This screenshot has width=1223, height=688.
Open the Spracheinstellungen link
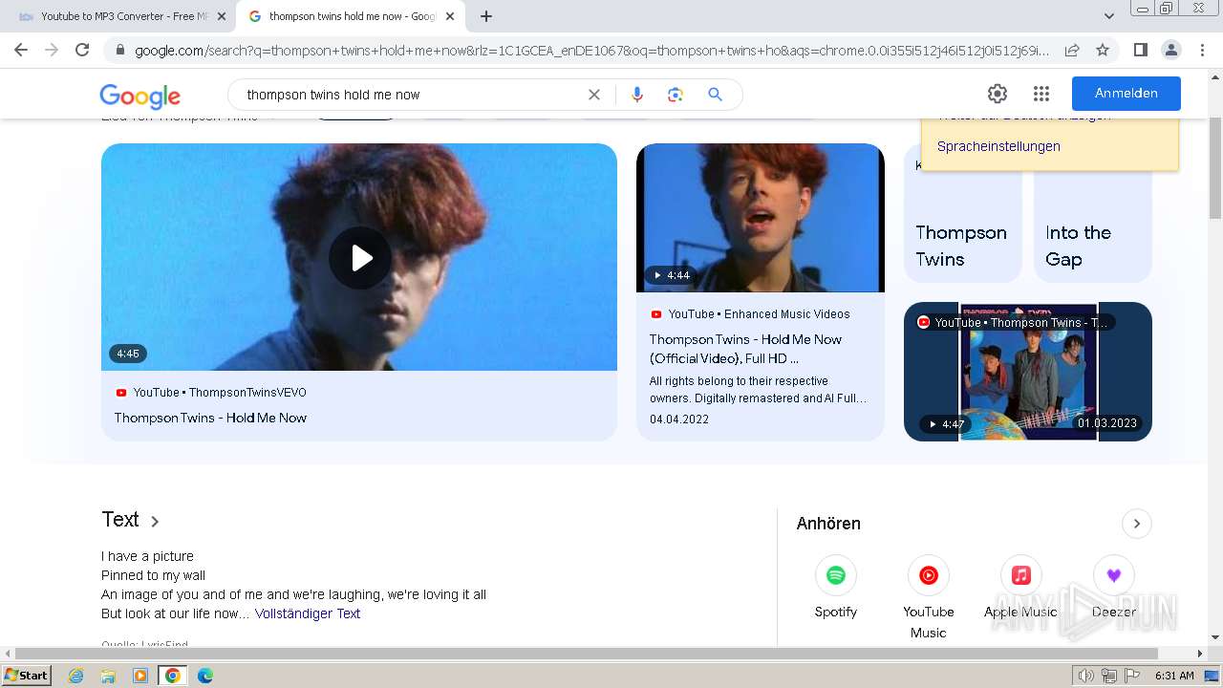(998, 146)
